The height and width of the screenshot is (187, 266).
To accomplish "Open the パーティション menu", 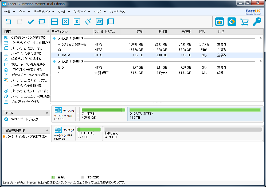I will coord(44,12).
